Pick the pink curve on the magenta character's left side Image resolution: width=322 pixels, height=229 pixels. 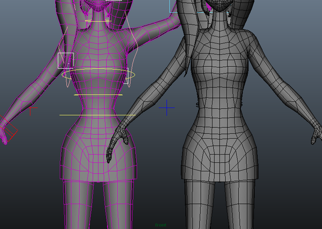coord(64,57)
